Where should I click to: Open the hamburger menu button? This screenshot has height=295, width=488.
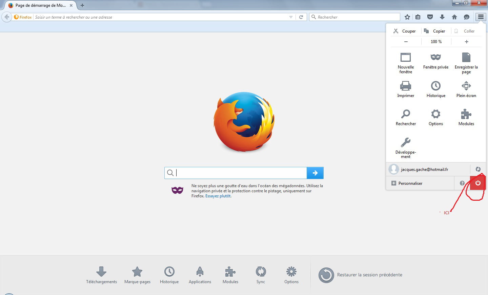click(481, 17)
